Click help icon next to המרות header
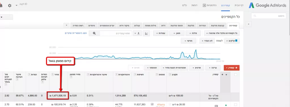Image resolution: width=290 pixels, height=107 pixels. point(29,75)
